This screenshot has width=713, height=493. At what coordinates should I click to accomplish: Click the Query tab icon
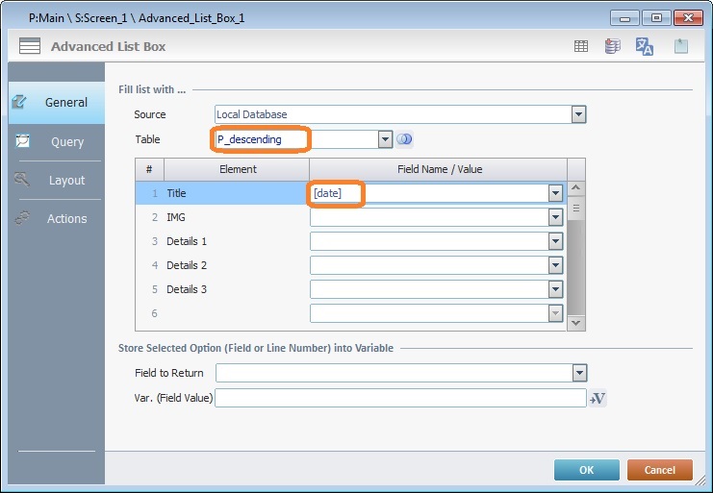click(22, 140)
